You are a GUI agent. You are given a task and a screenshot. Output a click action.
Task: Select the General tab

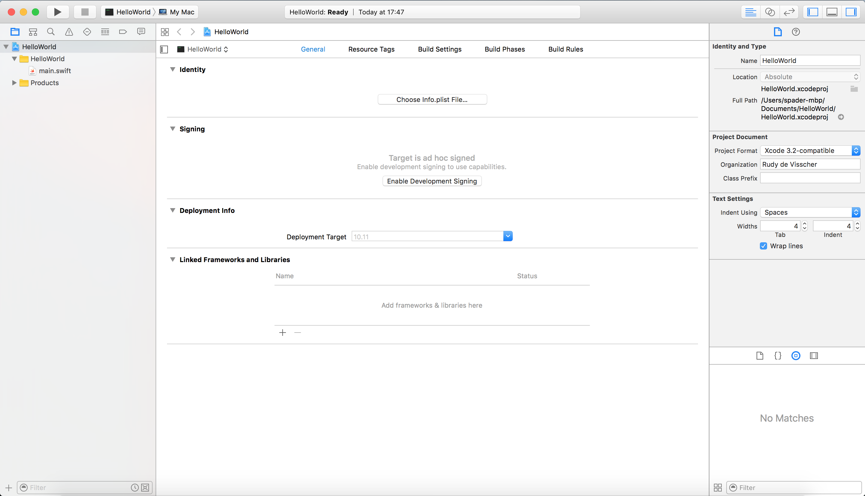(313, 49)
